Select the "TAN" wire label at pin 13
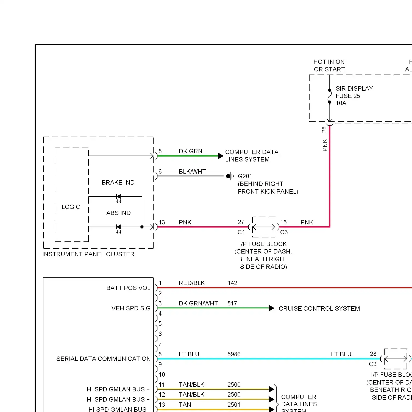412x412 pixels. click(185, 405)
